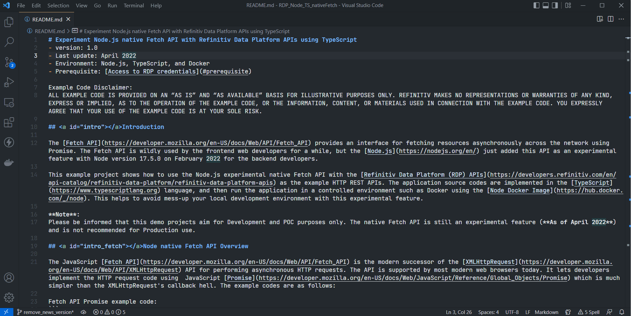
Task: Open the Thunder Client lightning icon
Action: (x=9, y=142)
